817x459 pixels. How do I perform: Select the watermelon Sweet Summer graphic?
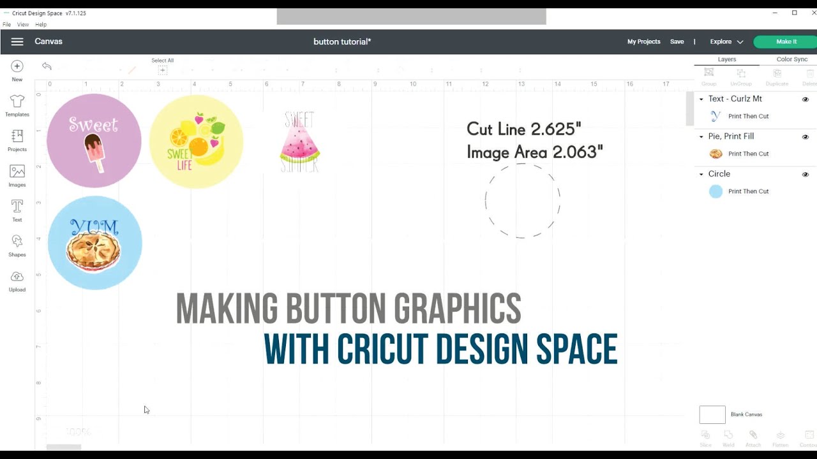(x=299, y=142)
